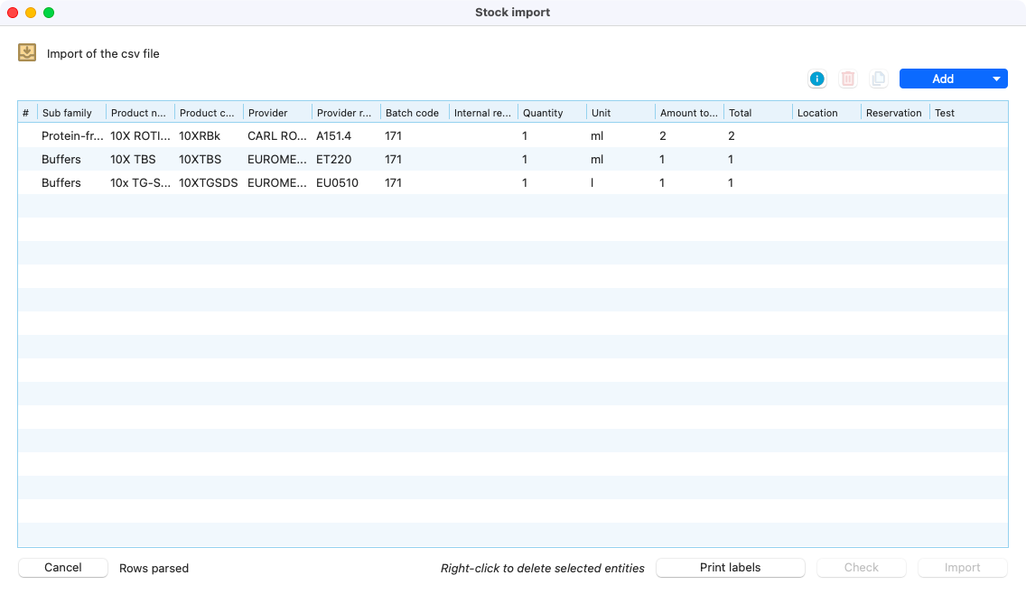Viewport: 1026px width, 594px height.
Task: Sort by Sub family column header
Action: coord(72,113)
